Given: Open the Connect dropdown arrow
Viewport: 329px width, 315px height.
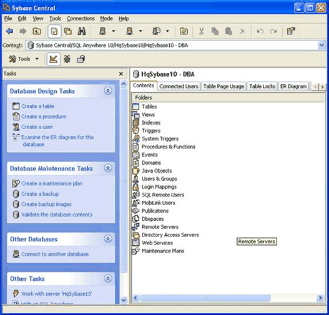Looking at the screenshot, I should click(114, 31).
